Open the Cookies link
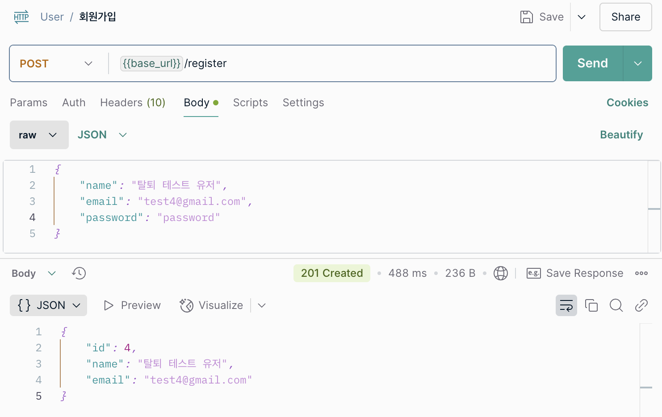662x417 pixels. point(627,103)
